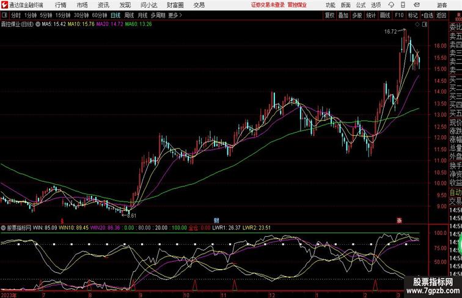This screenshot has height=298, width=462.
Task: Click the Tongdaxin red logo icon
Action: tap(4, 5)
